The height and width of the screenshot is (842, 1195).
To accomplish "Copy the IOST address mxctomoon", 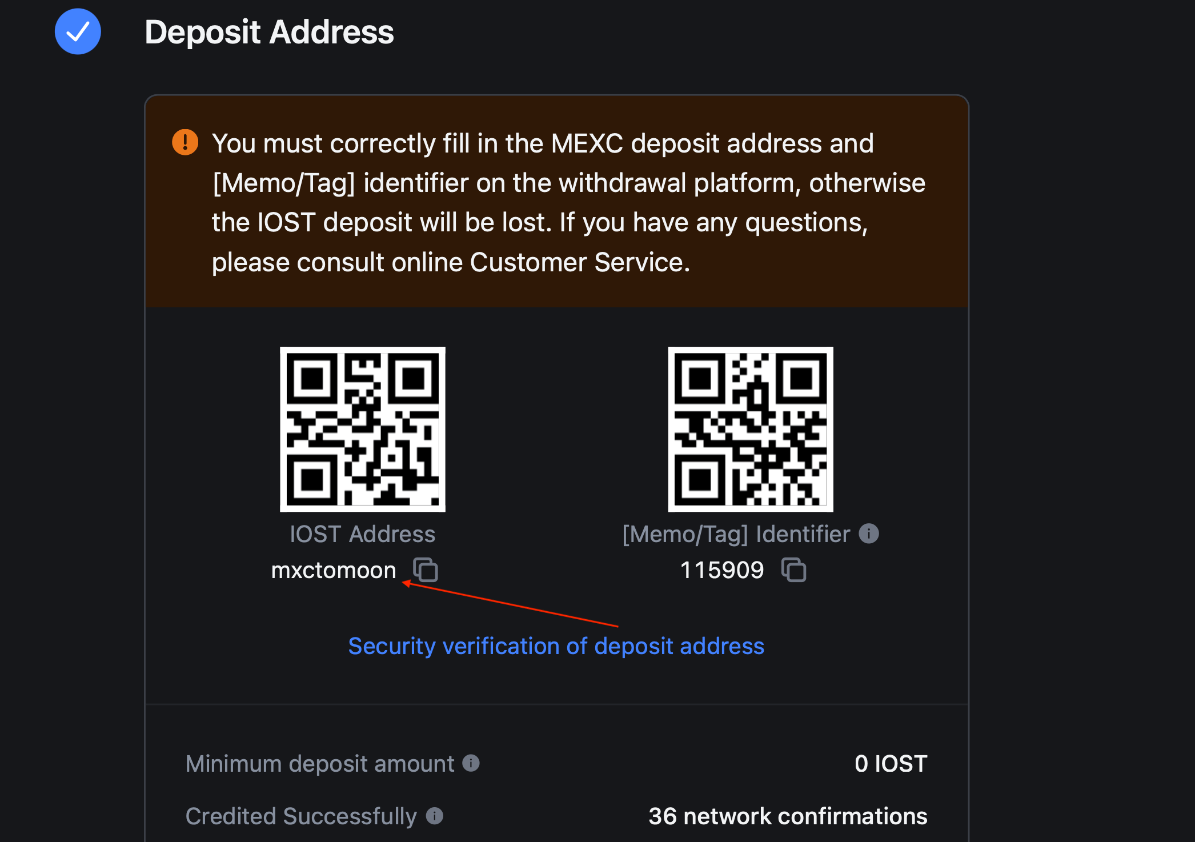I will 426,570.
